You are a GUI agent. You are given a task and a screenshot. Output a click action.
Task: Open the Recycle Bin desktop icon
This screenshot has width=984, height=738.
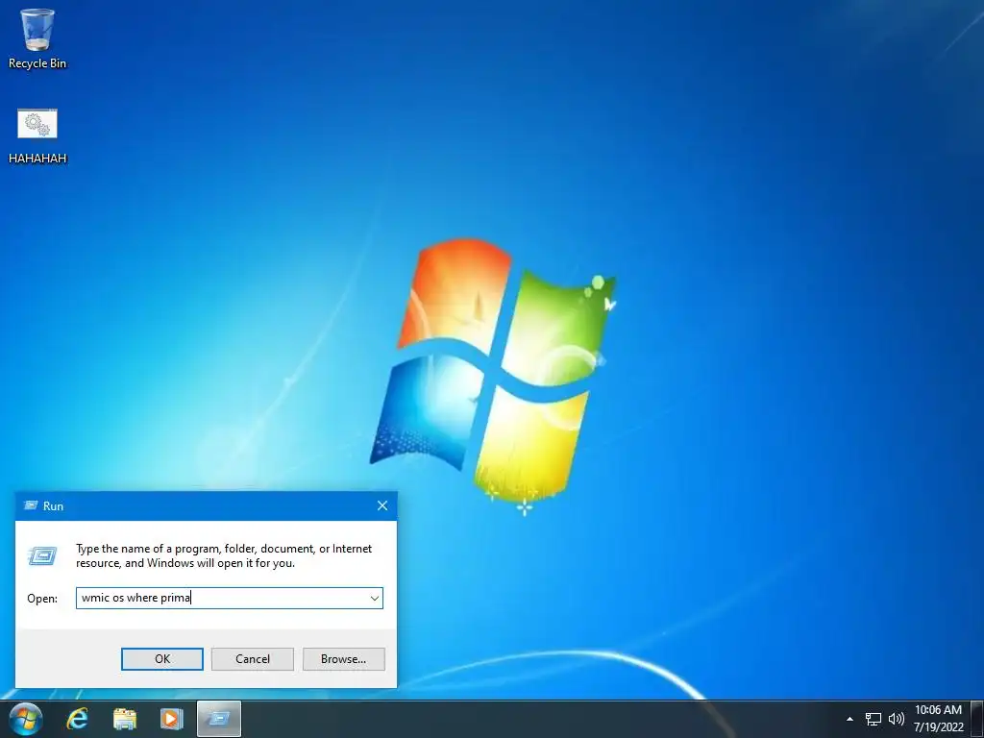pyautogui.click(x=37, y=38)
